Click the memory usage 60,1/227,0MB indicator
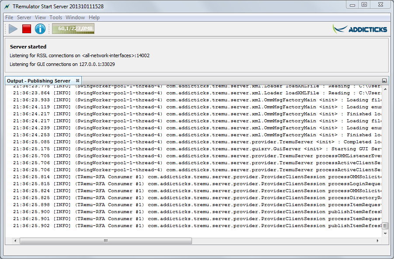This screenshot has height=259, width=394. point(73,29)
